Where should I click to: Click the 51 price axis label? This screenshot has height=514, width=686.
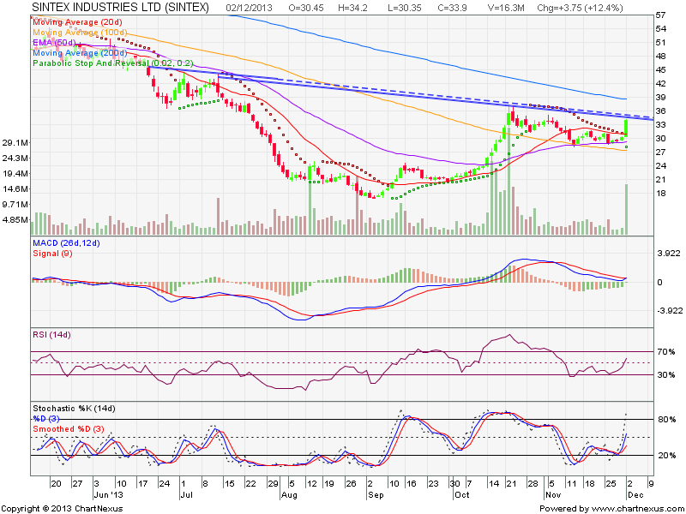(660, 42)
